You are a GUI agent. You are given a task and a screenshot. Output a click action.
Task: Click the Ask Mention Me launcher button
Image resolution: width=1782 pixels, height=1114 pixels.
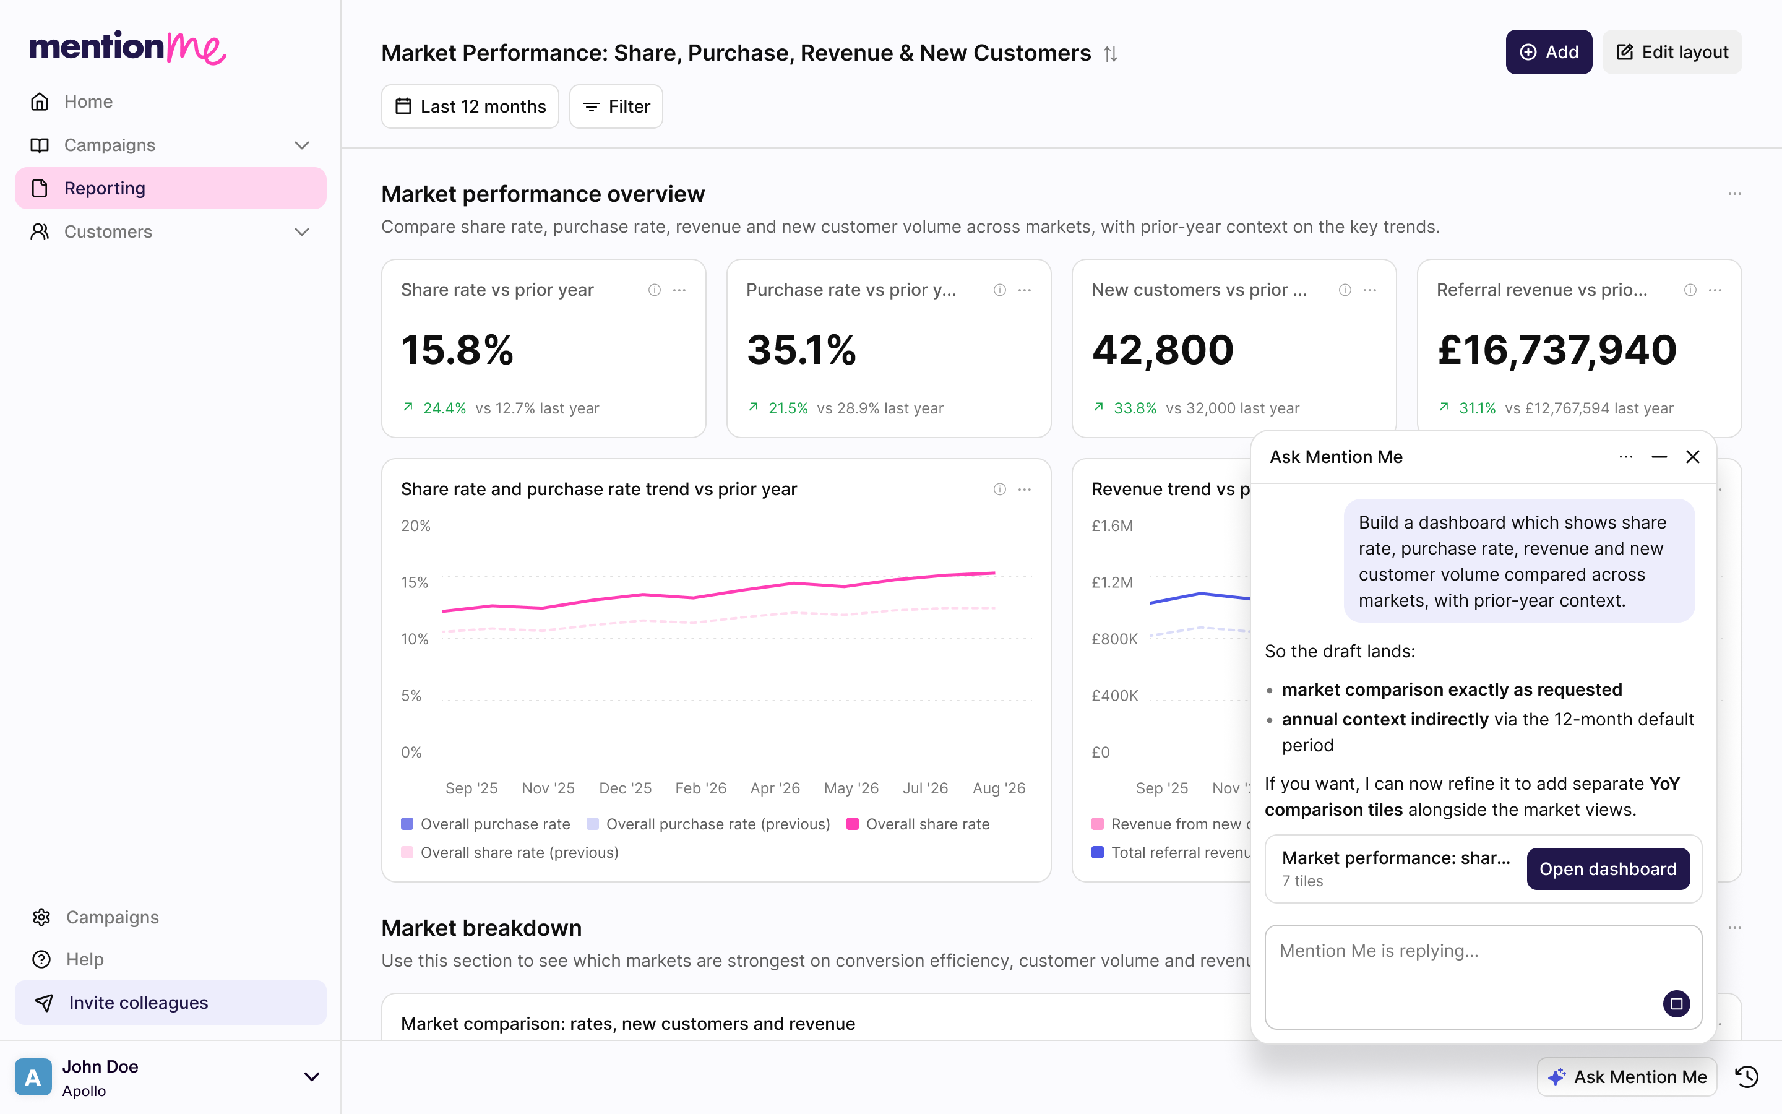pyautogui.click(x=1627, y=1076)
